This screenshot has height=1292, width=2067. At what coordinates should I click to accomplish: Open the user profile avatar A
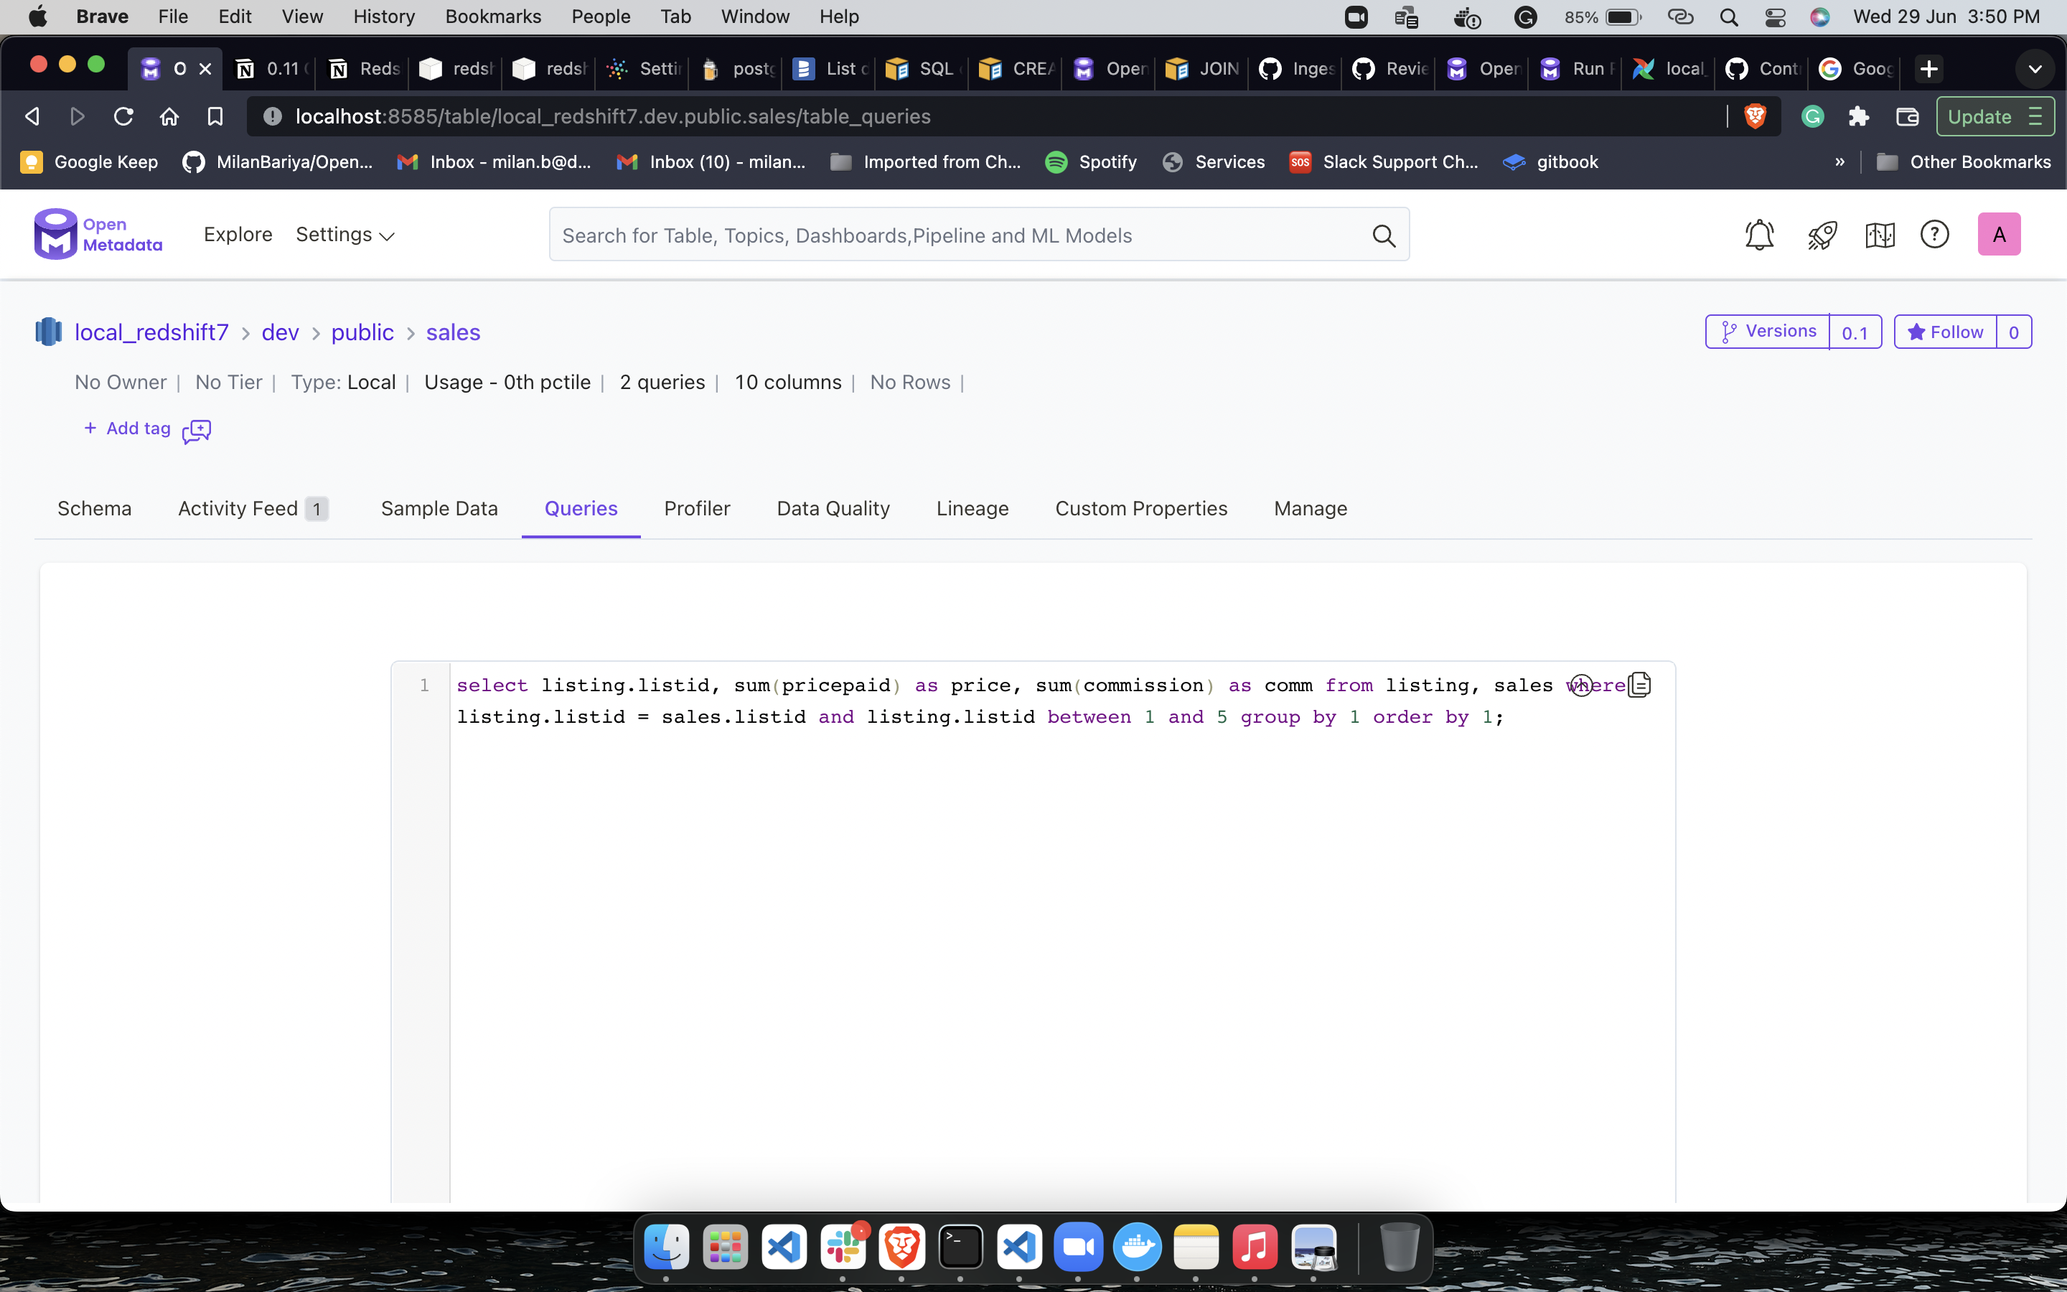click(1999, 233)
